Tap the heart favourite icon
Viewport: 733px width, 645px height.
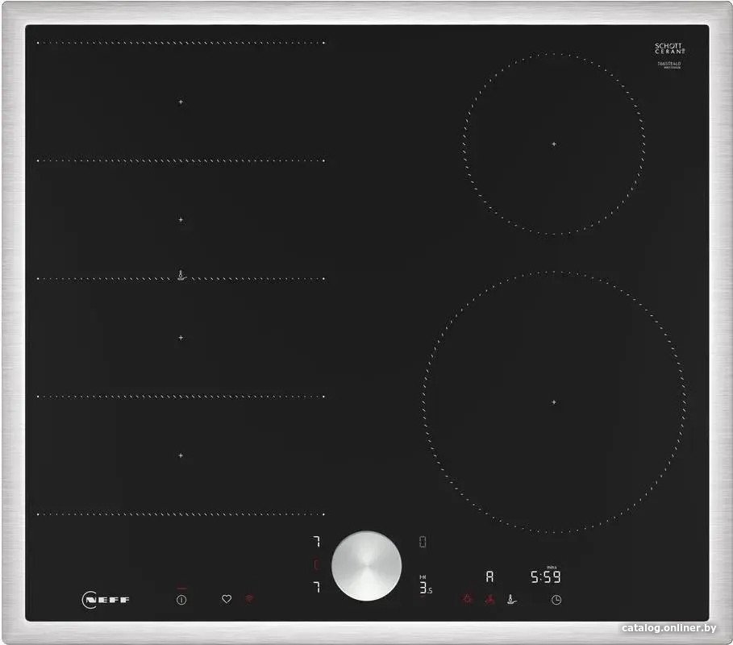pyautogui.click(x=227, y=599)
